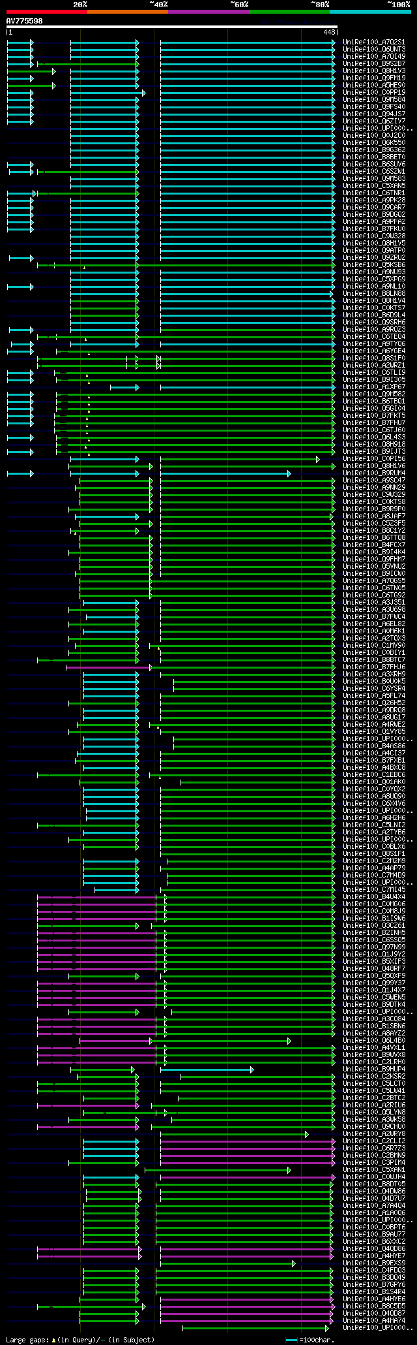Select the UniRef100_C0PP19 label
Image resolution: width=417 pixels, height=1345 pixels.
coord(374,92)
